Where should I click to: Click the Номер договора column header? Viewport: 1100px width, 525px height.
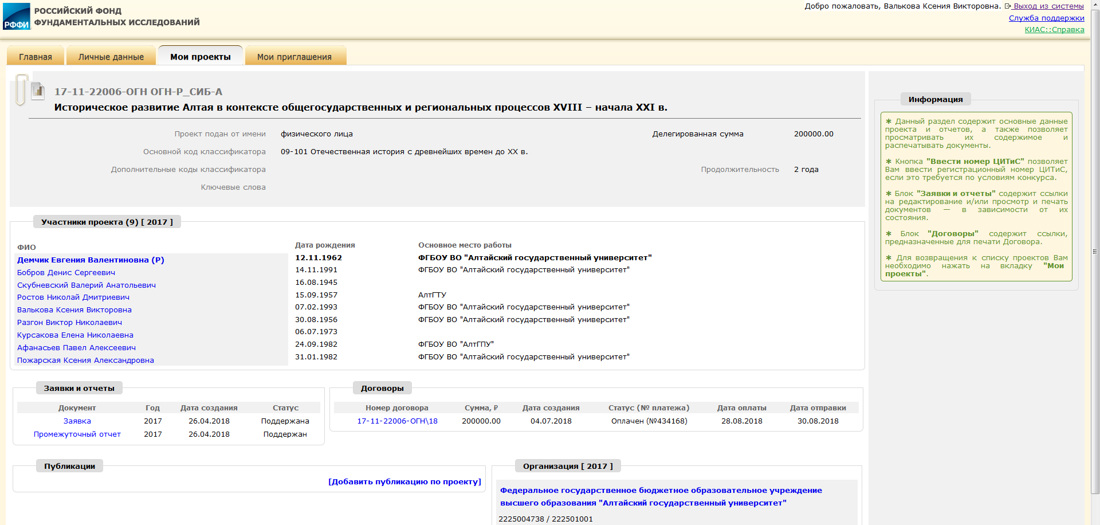click(397, 408)
